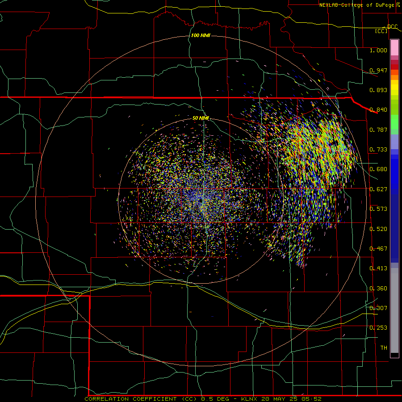Viewport: 402px width, 402px height.
Task: Click the 0.787 scale value
Action: click(378, 130)
